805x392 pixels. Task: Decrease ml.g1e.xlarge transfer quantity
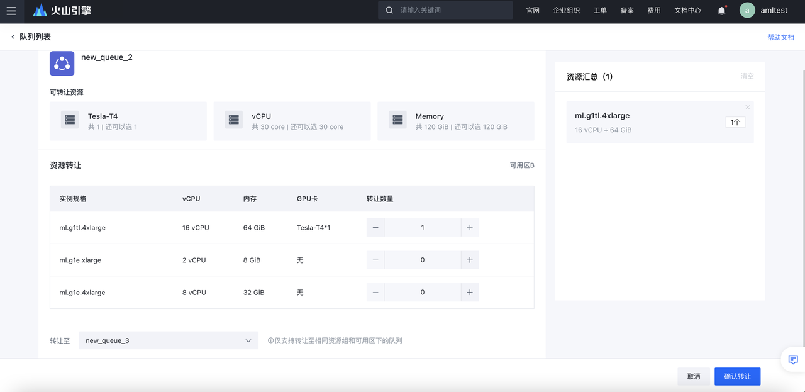[x=375, y=260]
